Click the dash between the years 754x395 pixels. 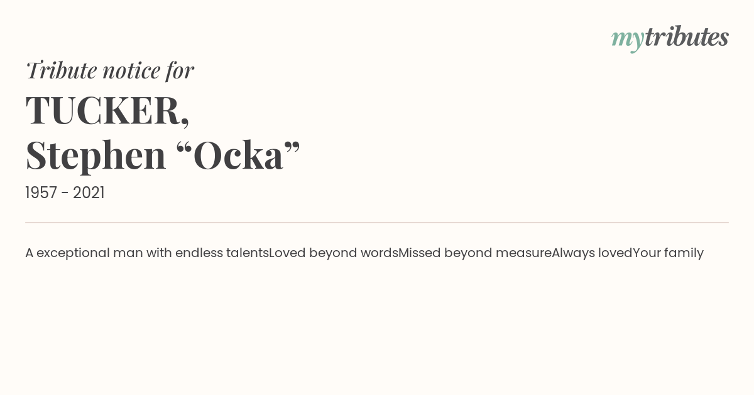(65, 194)
